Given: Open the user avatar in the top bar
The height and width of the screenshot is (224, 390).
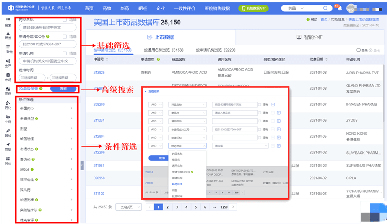Looking at the screenshot, I should (x=351, y=9).
